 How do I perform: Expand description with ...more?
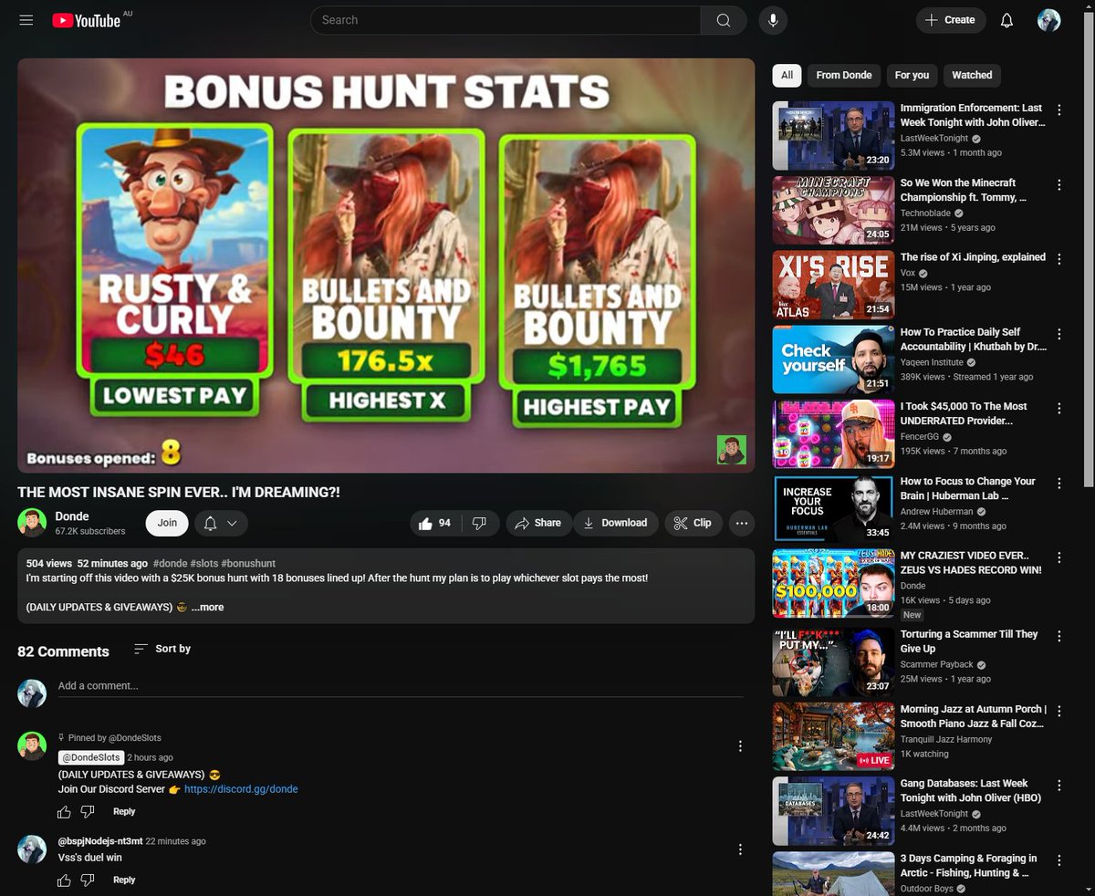pyautogui.click(x=207, y=607)
